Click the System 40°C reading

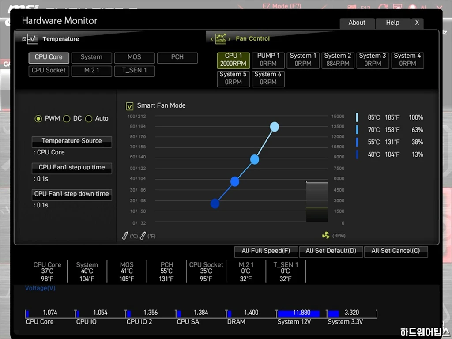tap(87, 271)
